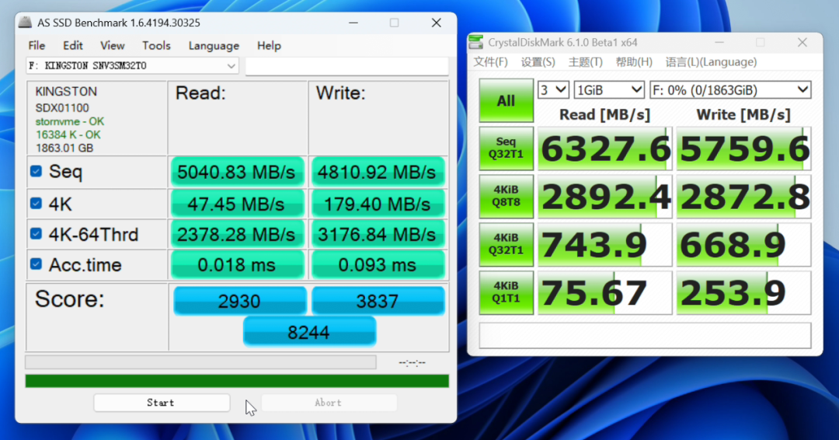Click the 4KiB Q8T8 read value 2892.4
The image size is (839, 440).
pyautogui.click(x=604, y=197)
